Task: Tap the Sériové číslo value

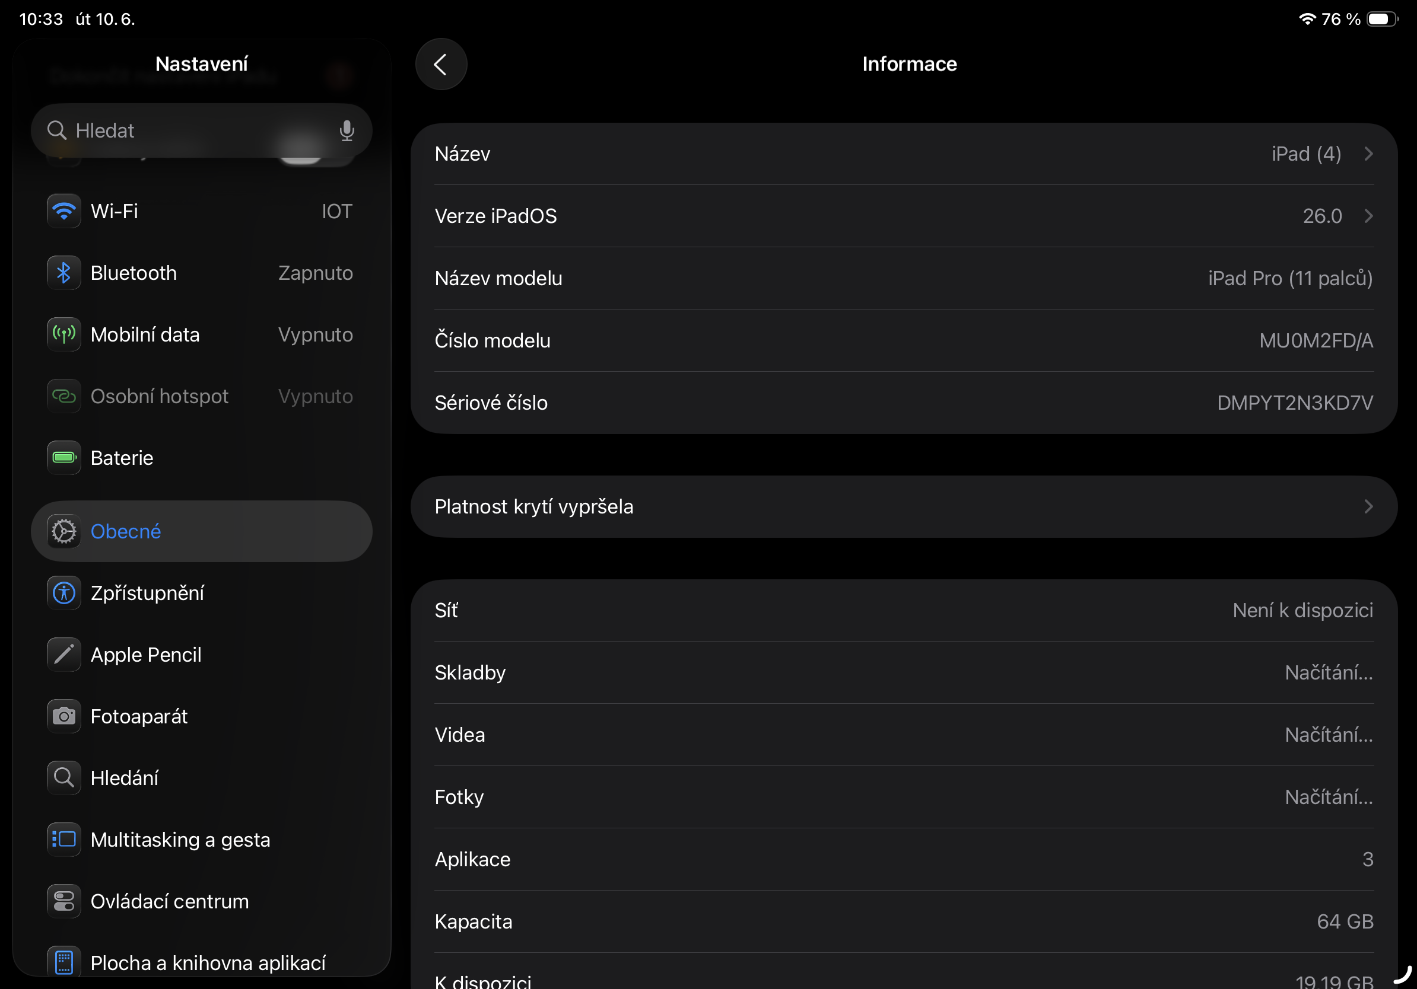Action: 1294,403
